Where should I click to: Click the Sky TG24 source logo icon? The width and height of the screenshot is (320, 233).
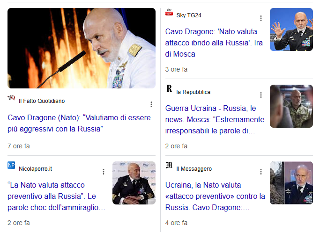[x=169, y=12]
